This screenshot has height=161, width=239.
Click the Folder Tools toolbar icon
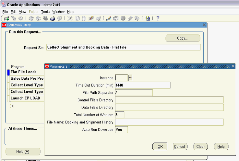click(x=137, y=18)
